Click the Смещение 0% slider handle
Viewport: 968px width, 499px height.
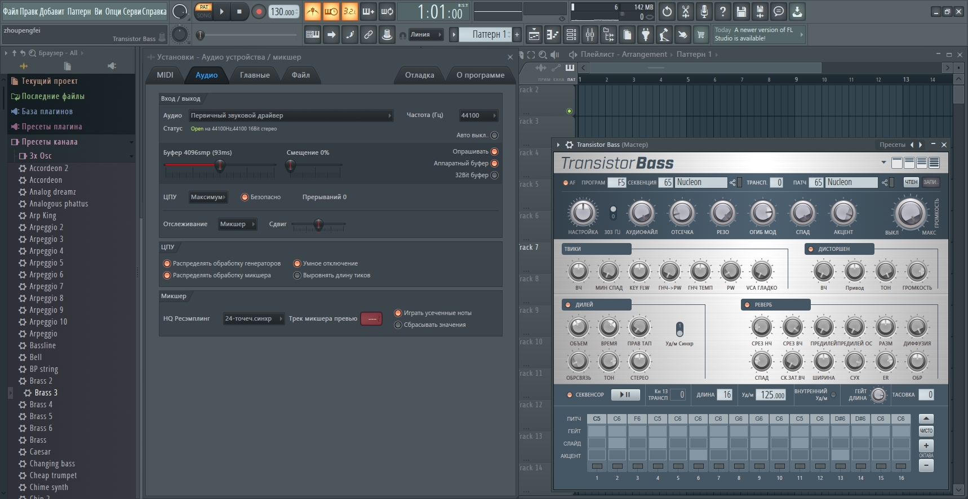pyautogui.click(x=290, y=165)
